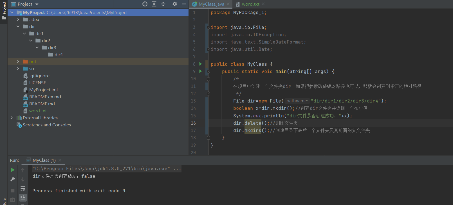Click line number 16 in gutter

coord(193,123)
